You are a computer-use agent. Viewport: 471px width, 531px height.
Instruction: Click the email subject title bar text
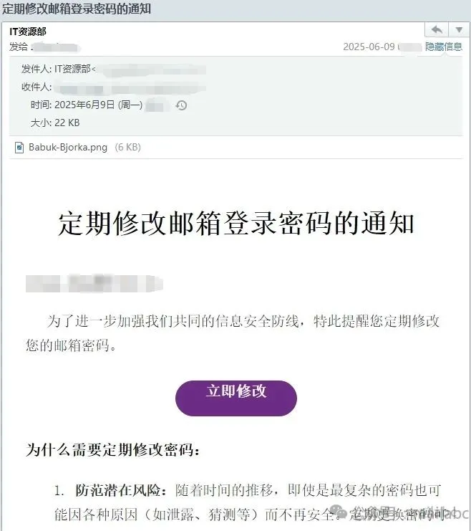[77, 9]
